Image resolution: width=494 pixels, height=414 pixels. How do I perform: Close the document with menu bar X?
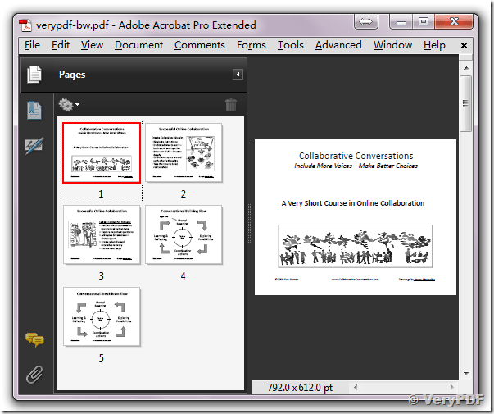(464, 46)
